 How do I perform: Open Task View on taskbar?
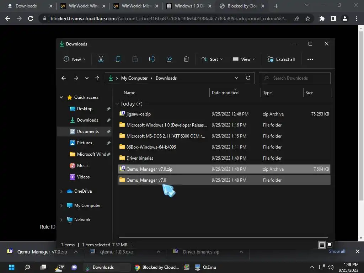tap(43, 267)
